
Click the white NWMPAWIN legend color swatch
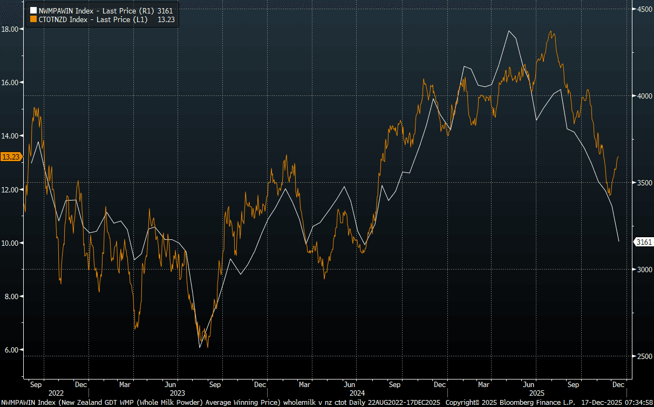click(x=33, y=10)
